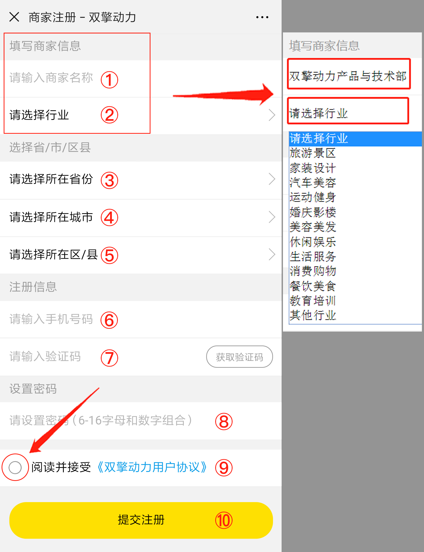Expand the 请选择行业 industry selector chevron

272,115
